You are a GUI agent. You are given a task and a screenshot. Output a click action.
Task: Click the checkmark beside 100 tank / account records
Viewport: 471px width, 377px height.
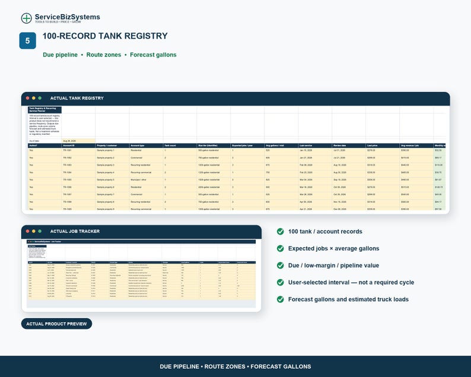pos(280,232)
